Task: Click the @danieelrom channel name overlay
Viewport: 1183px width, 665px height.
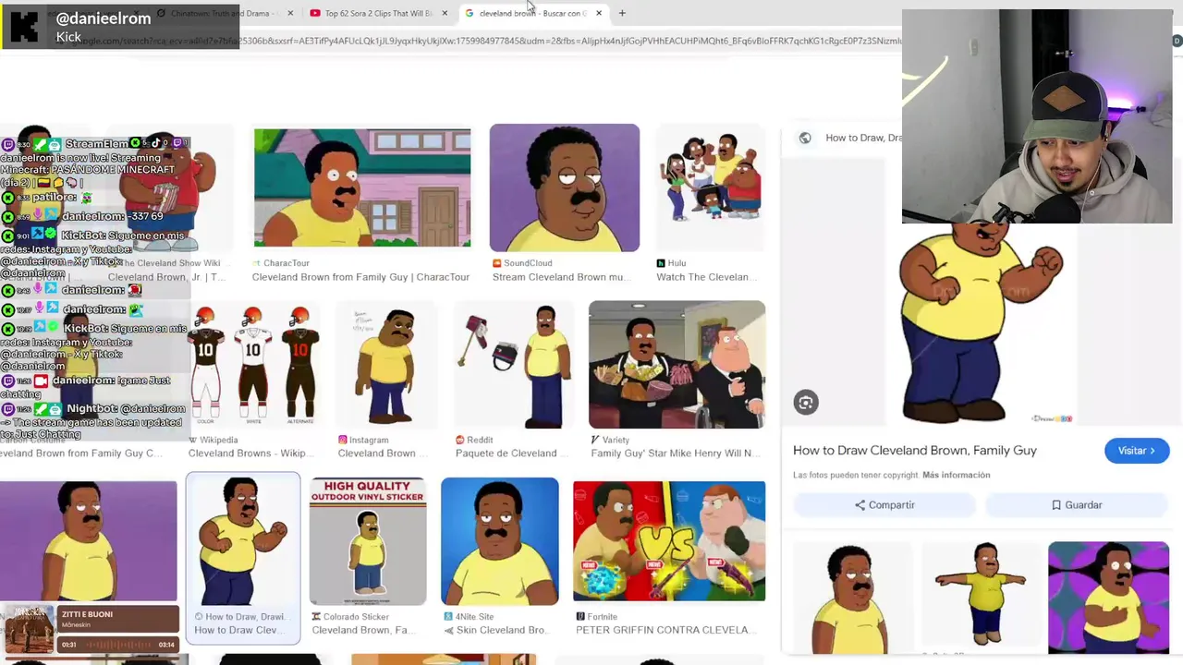Action: [103, 18]
